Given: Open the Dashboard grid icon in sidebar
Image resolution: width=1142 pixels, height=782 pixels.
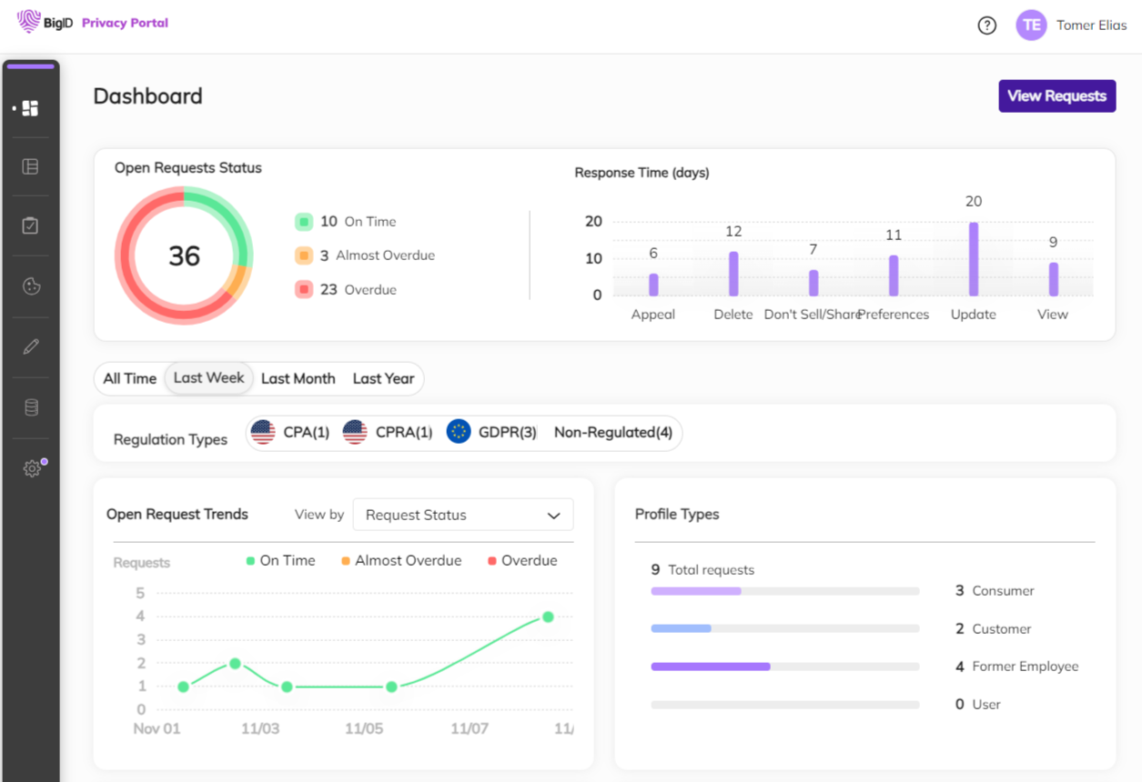Looking at the screenshot, I should pyautogui.click(x=31, y=107).
